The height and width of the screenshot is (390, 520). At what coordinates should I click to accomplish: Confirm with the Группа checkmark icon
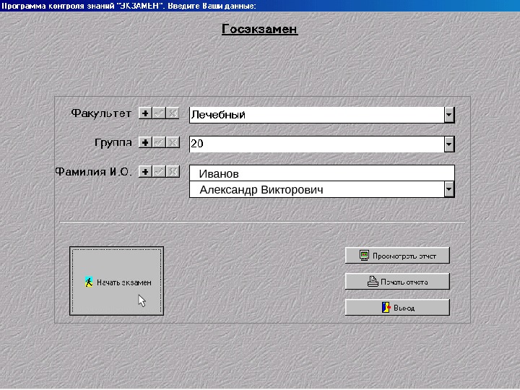click(159, 142)
